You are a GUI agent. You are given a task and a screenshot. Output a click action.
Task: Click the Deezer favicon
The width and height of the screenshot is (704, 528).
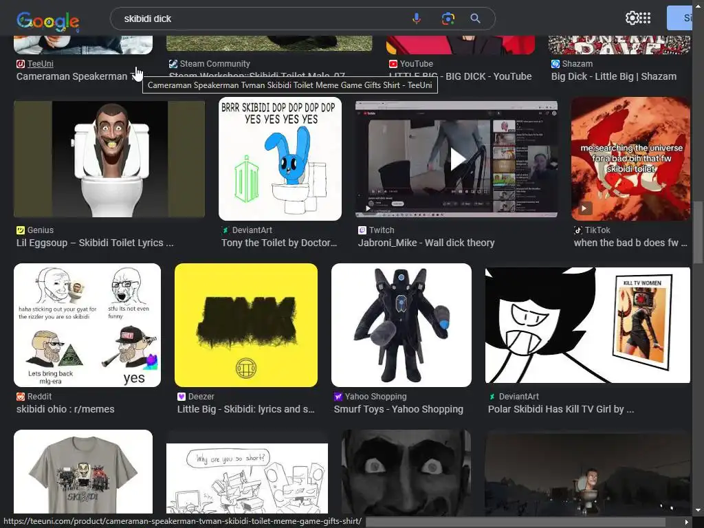(x=181, y=397)
